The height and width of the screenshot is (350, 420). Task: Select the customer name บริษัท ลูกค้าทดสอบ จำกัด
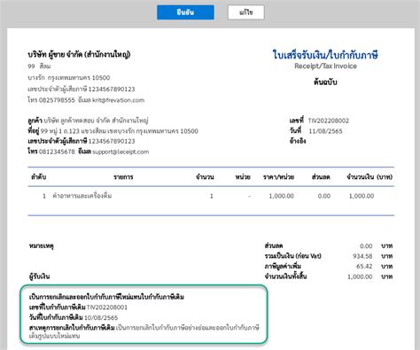coord(77,121)
